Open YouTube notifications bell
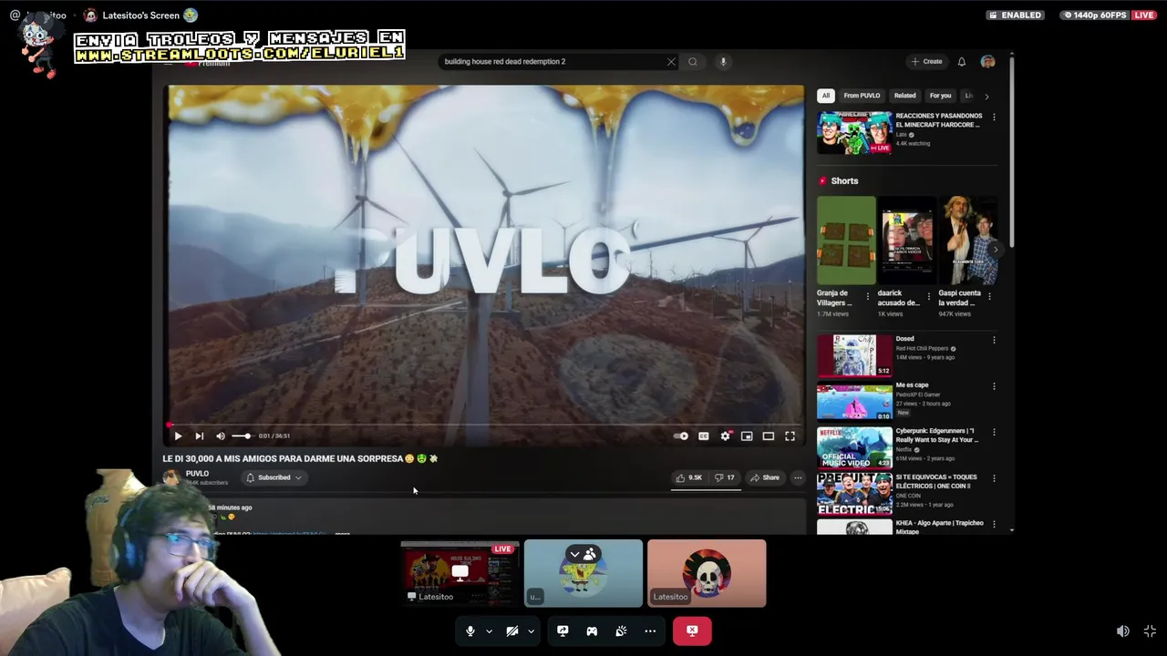 [x=961, y=62]
